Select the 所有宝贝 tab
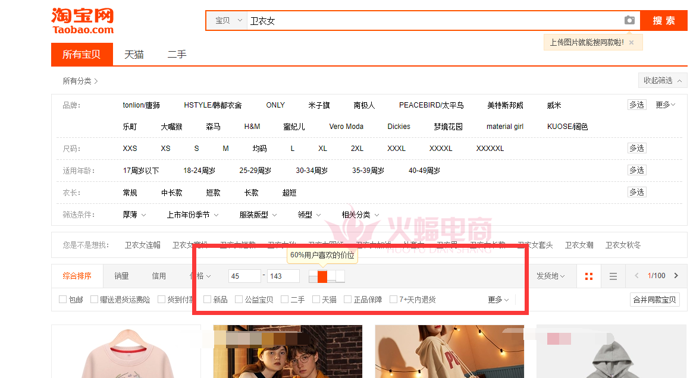690x378 pixels. (82, 54)
